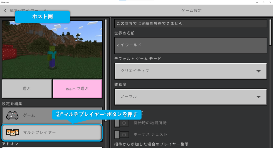Screen dimensions: 273x148
Task: Click the multiplayer faces icon
Action: [13, 133]
